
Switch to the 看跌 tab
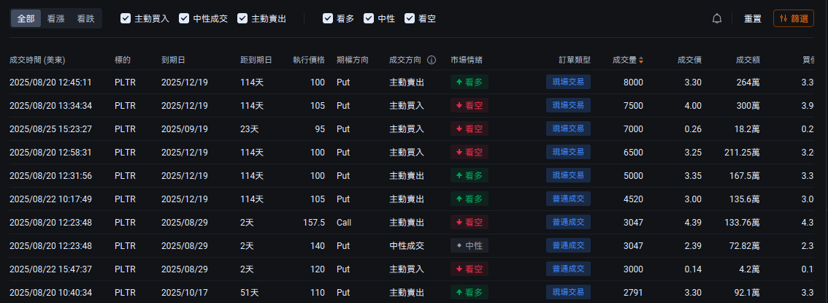[85, 18]
